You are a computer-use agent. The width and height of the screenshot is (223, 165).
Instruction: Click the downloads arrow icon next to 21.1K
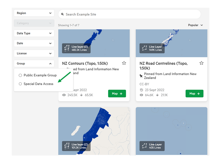click(157, 95)
